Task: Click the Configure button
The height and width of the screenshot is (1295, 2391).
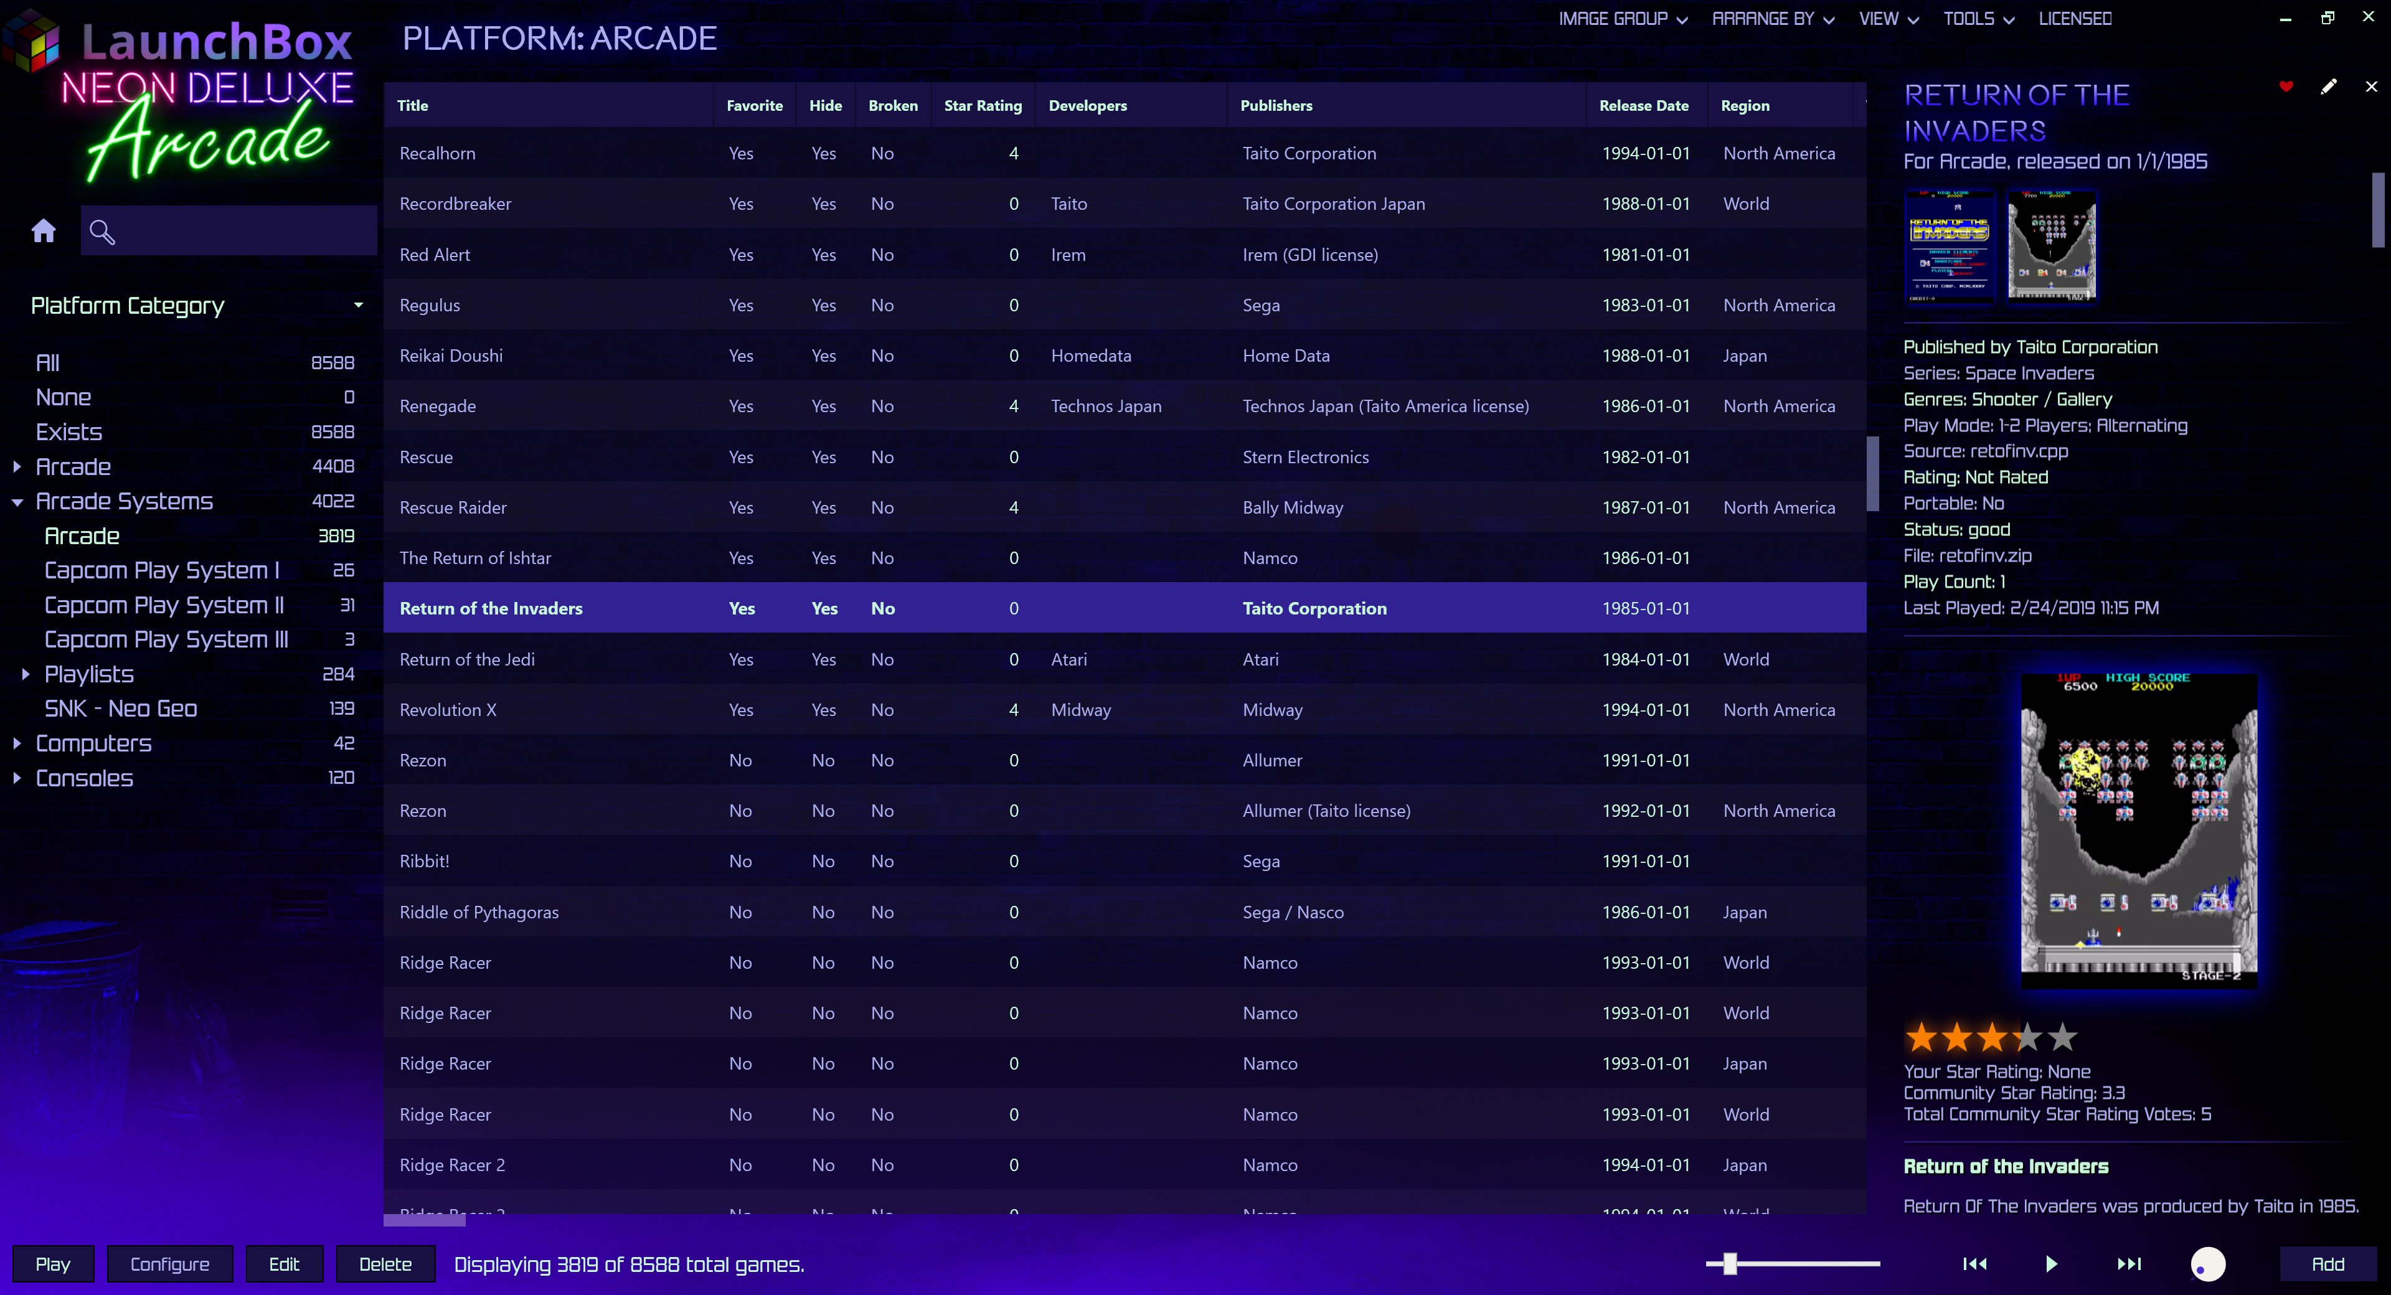Action: pyautogui.click(x=170, y=1263)
